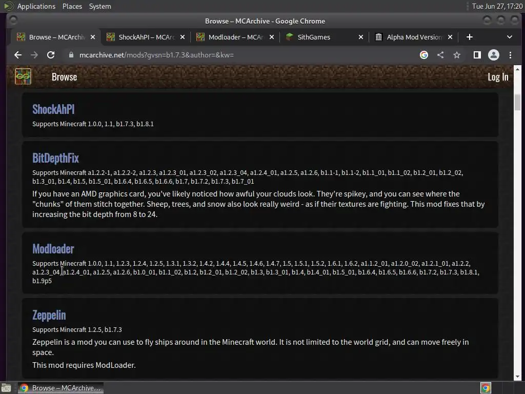Close the Modloader tab
Image resolution: width=525 pixels, height=394 pixels.
tap(272, 37)
